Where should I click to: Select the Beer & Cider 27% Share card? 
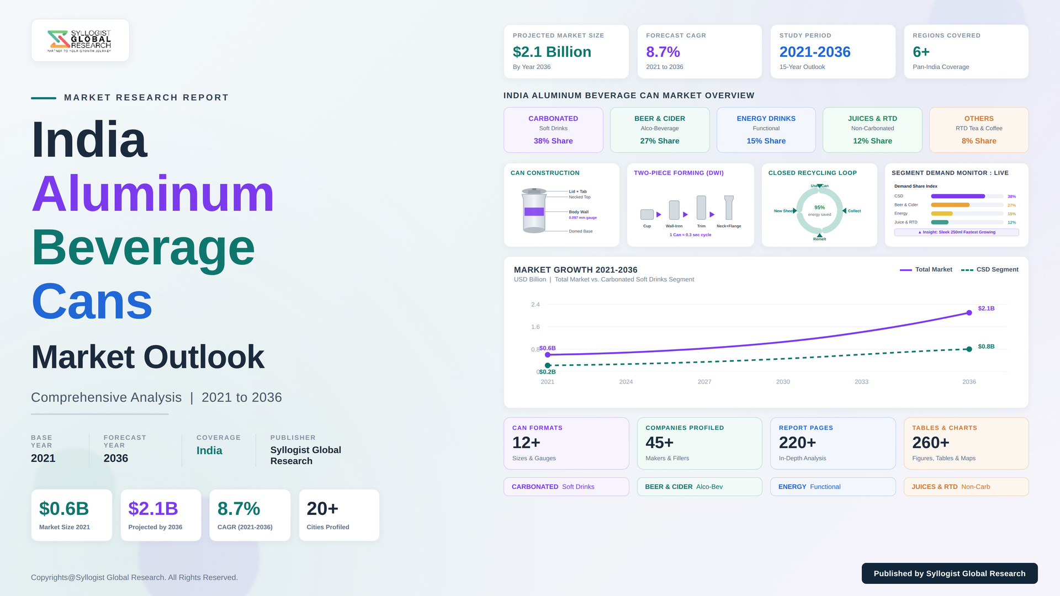(x=660, y=130)
